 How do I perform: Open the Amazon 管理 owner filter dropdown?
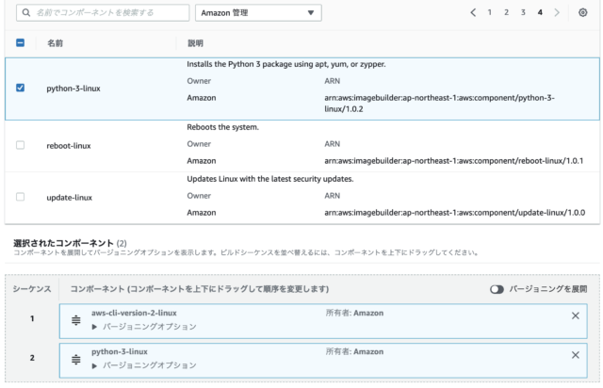pyautogui.click(x=258, y=12)
